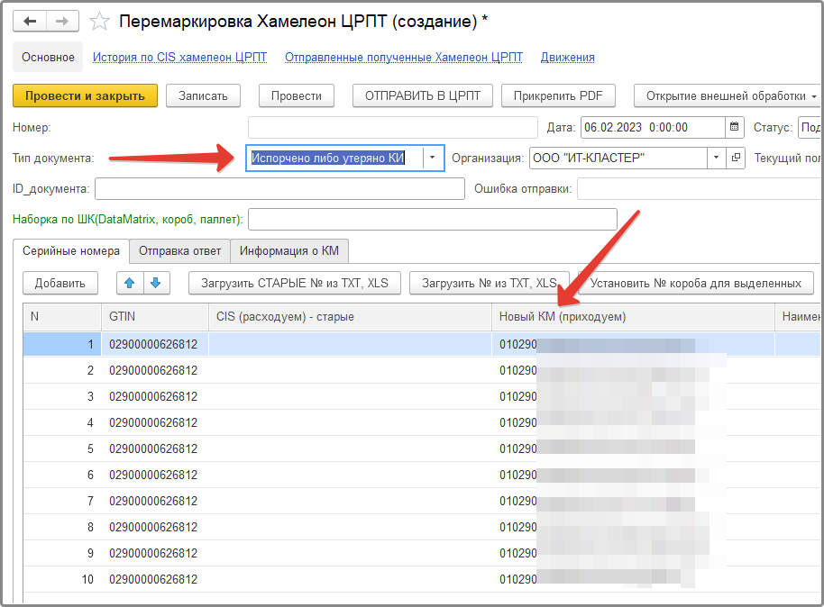Expand the Тип документа dropdown list

[x=433, y=158]
